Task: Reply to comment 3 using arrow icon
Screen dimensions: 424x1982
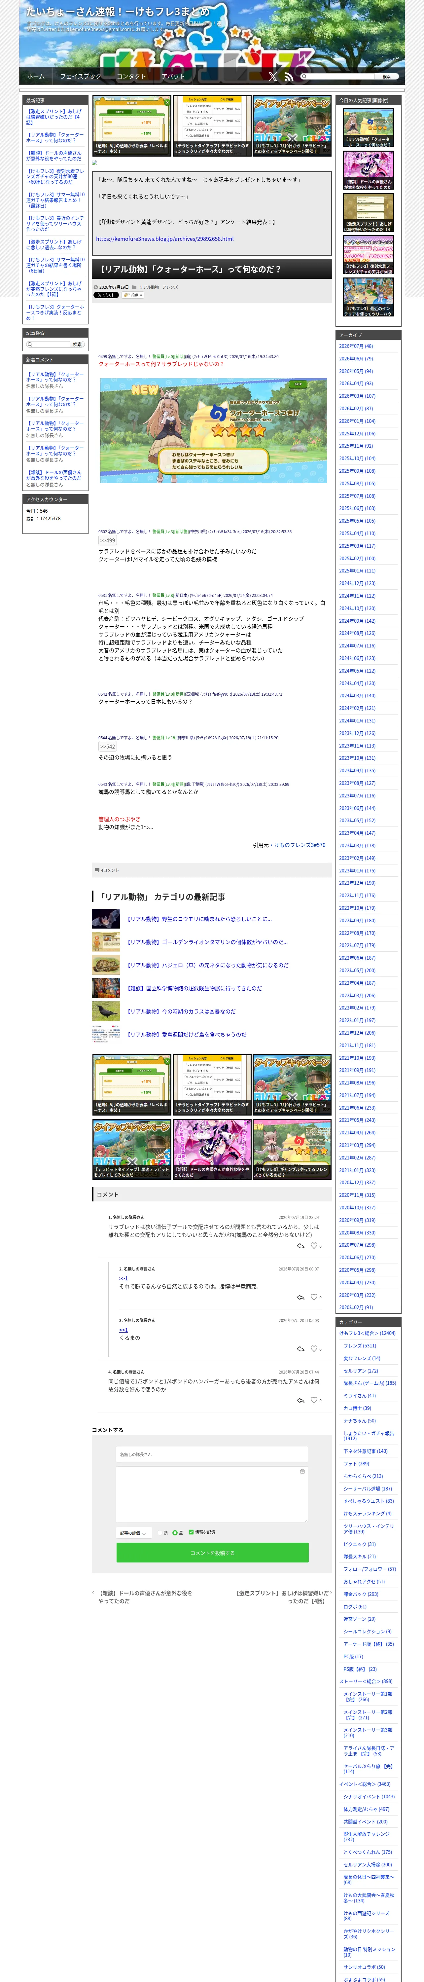Action: [300, 1348]
